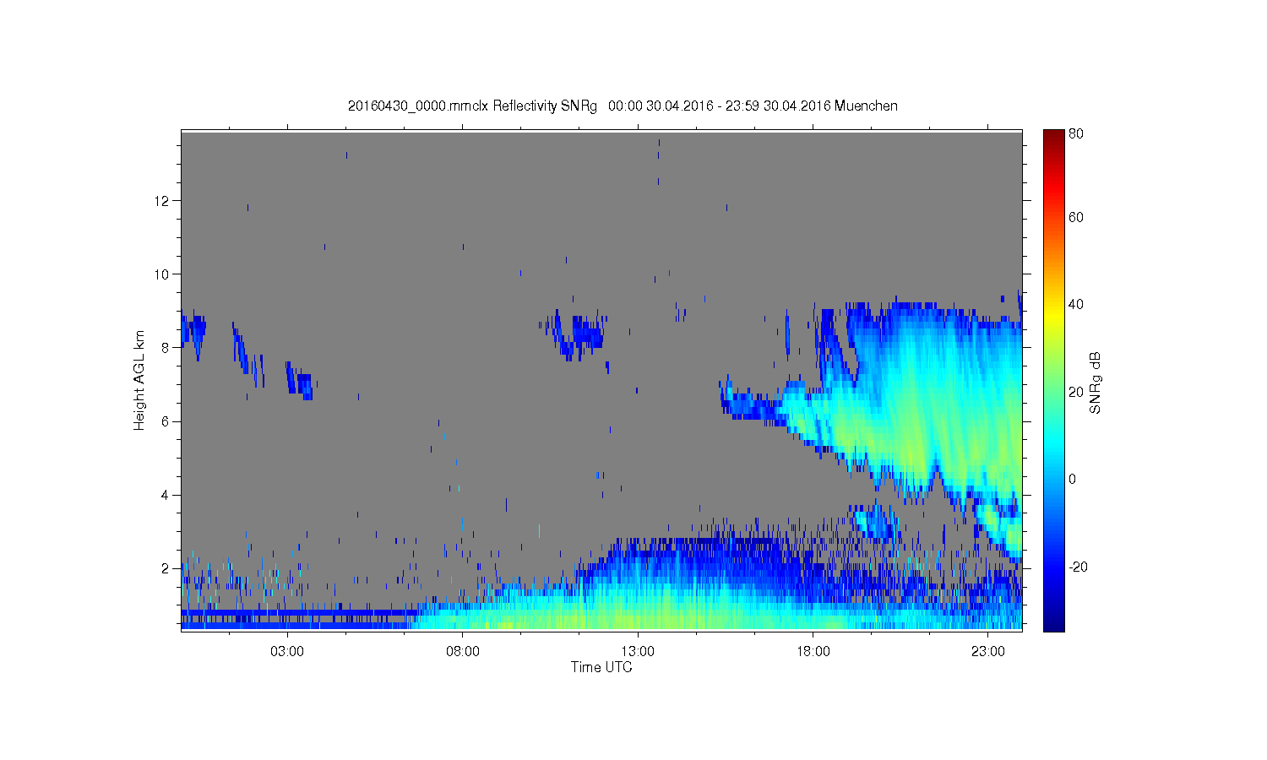The width and height of the screenshot is (1267, 760).
Task: Click the 'Height AGL km' y-axis label
Action: coord(139,380)
